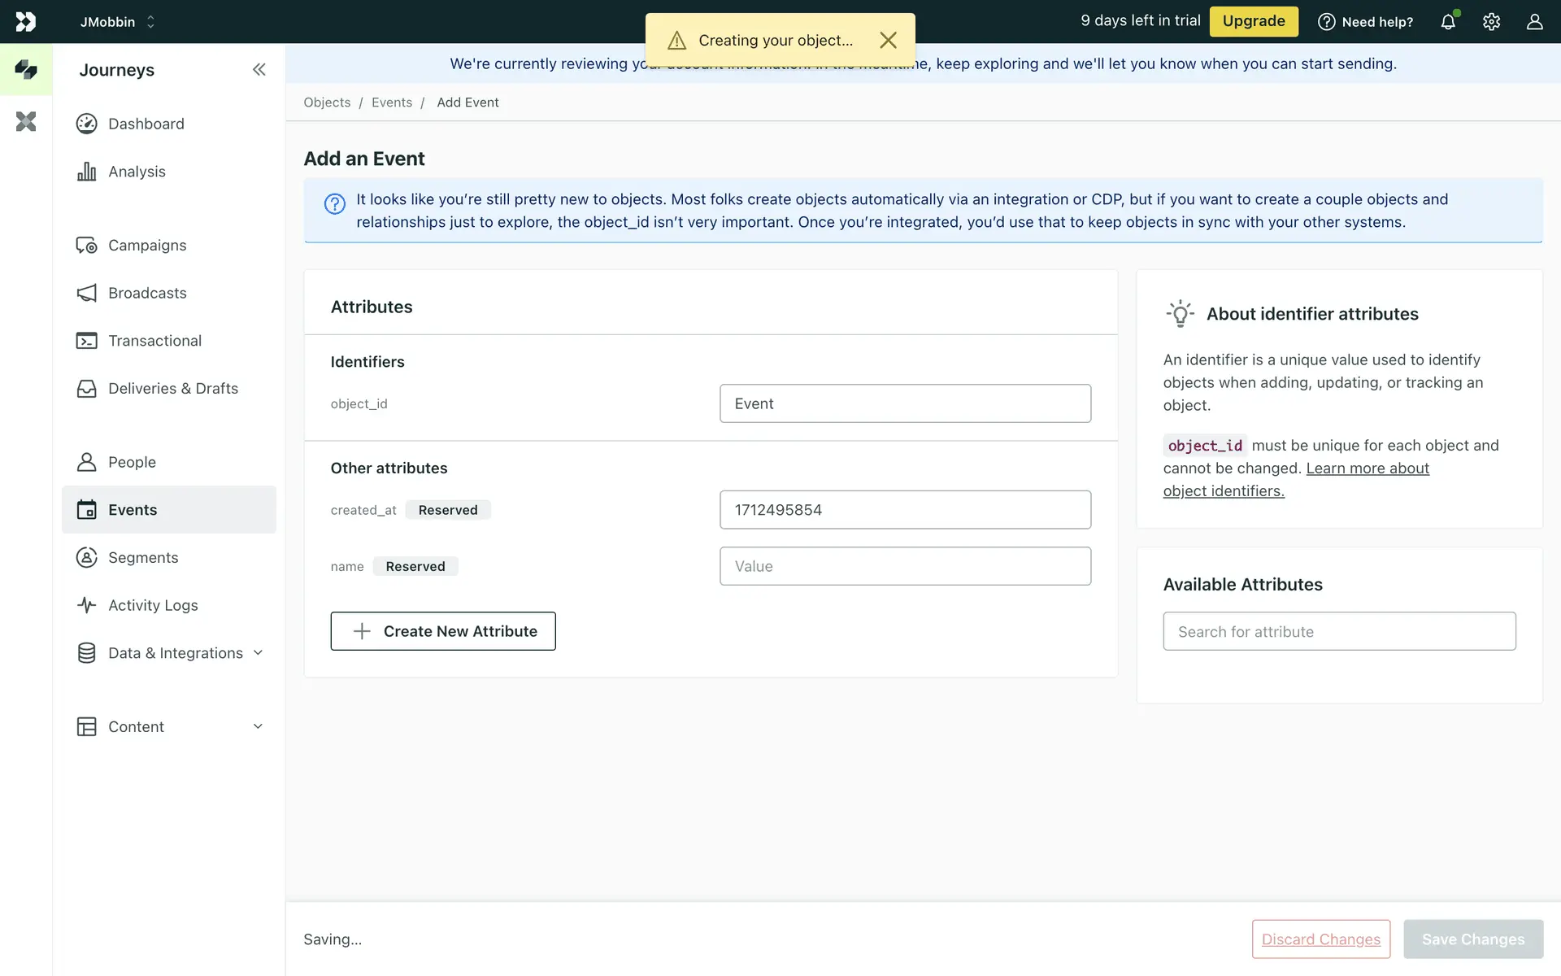The image size is (1561, 976).
Task: Expand the Data & Integrations menu
Action: [258, 653]
